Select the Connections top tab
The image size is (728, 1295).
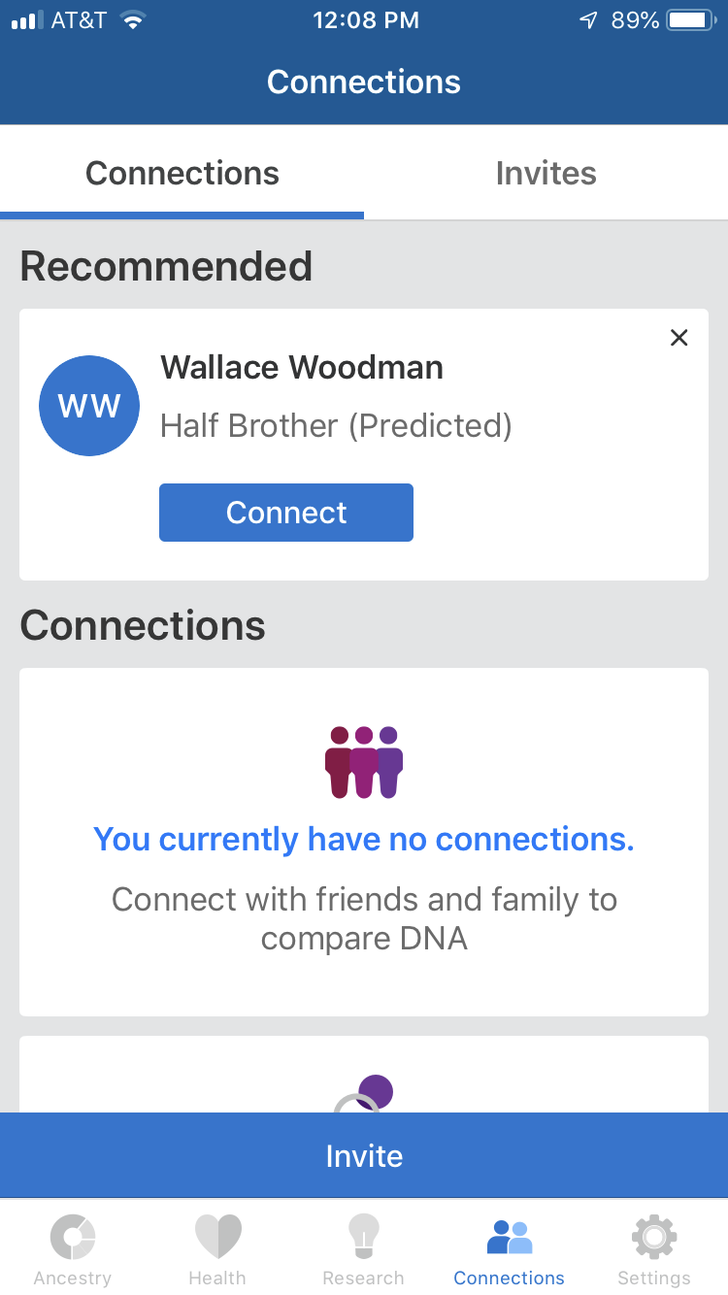click(x=182, y=174)
